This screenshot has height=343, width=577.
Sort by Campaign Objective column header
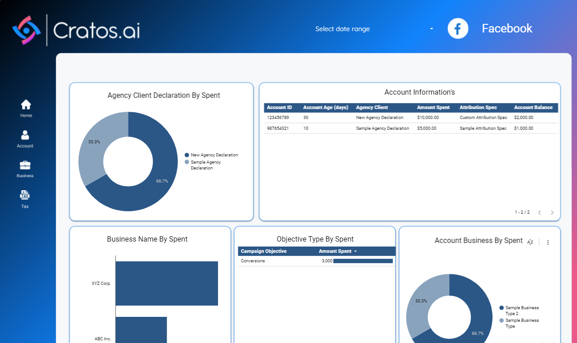click(264, 251)
